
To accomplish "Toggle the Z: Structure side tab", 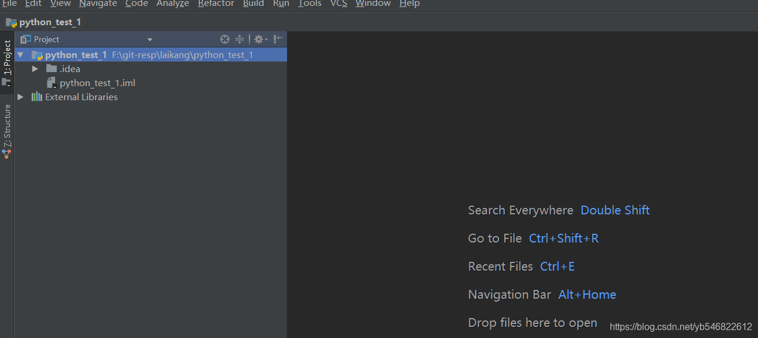I will pos(7,131).
